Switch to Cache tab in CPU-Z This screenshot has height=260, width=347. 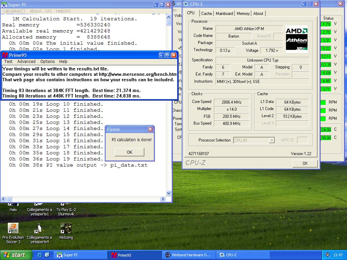tap(206, 14)
